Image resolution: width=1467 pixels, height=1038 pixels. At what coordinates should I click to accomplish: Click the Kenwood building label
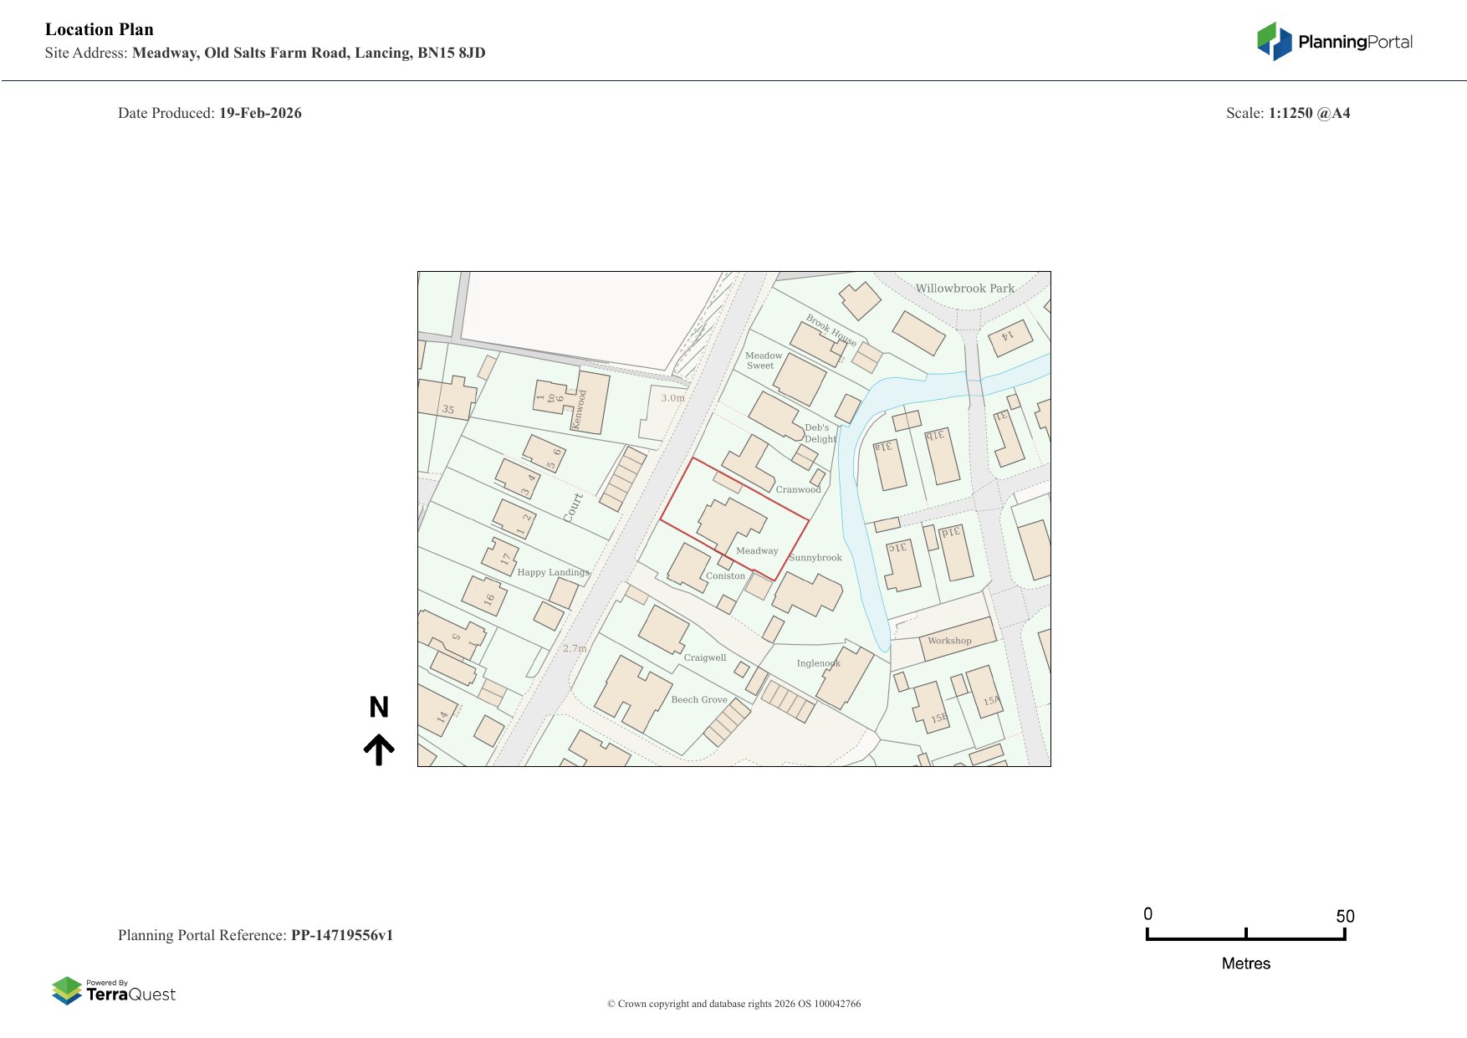(x=578, y=410)
